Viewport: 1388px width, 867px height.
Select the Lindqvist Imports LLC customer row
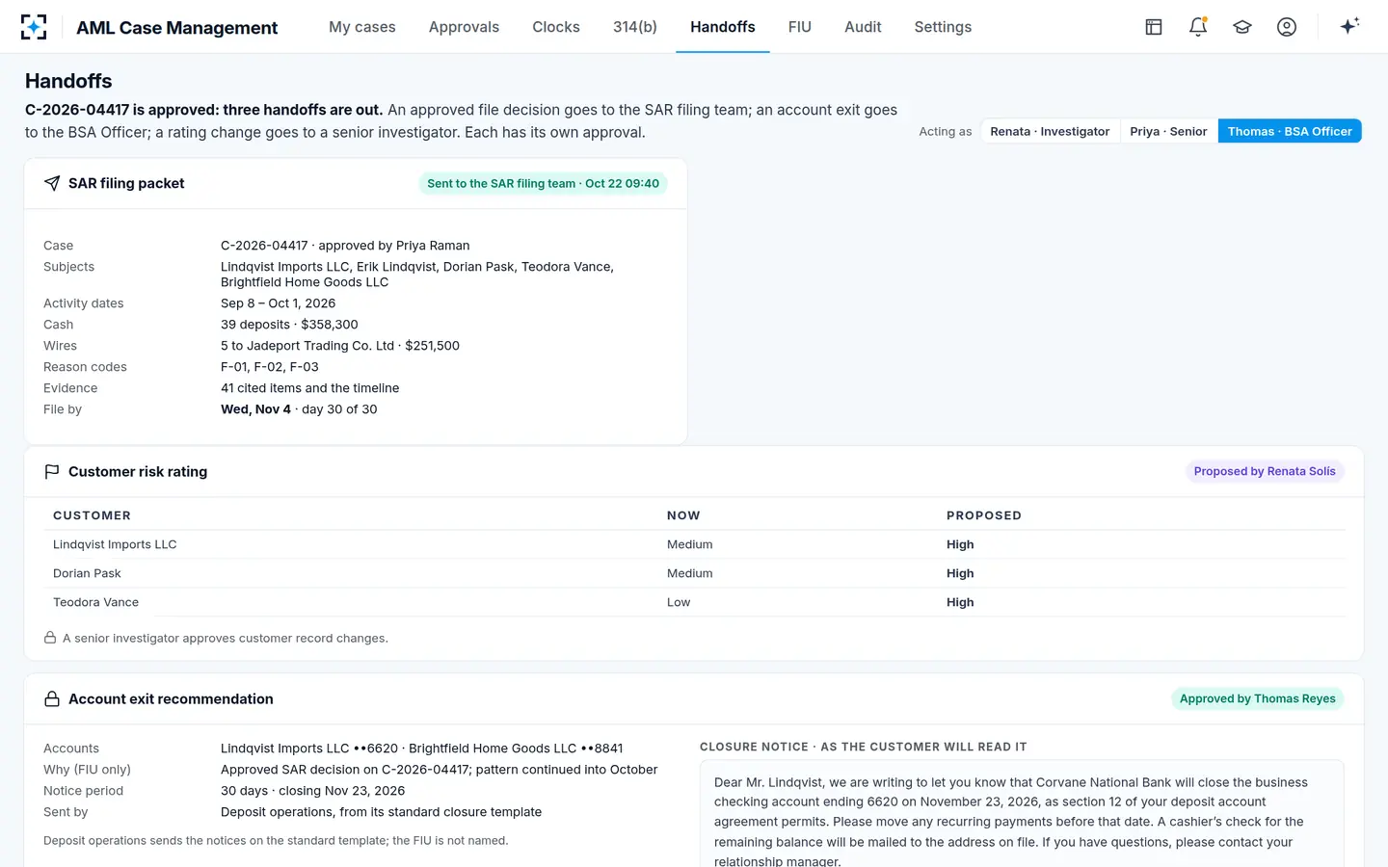point(694,544)
